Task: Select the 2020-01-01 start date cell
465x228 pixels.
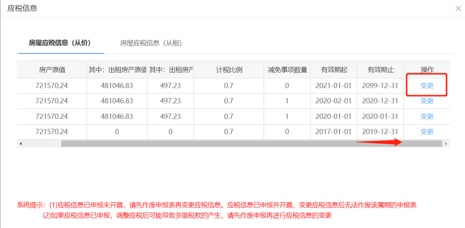Action: tap(334, 116)
